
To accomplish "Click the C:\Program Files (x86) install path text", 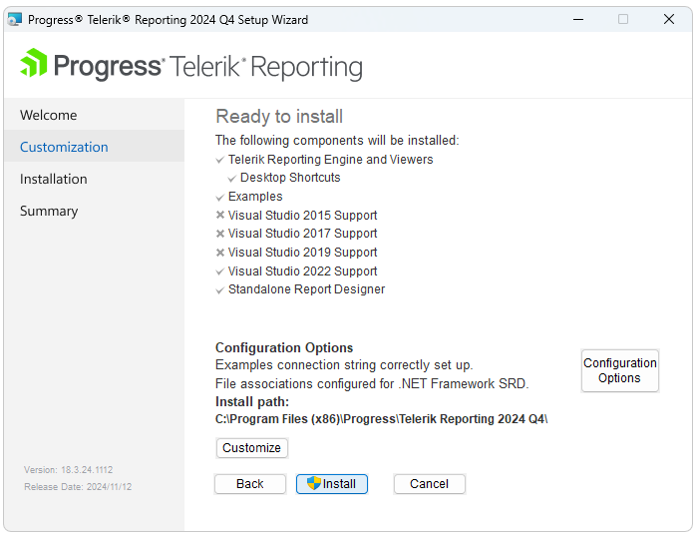I will pyautogui.click(x=381, y=419).
